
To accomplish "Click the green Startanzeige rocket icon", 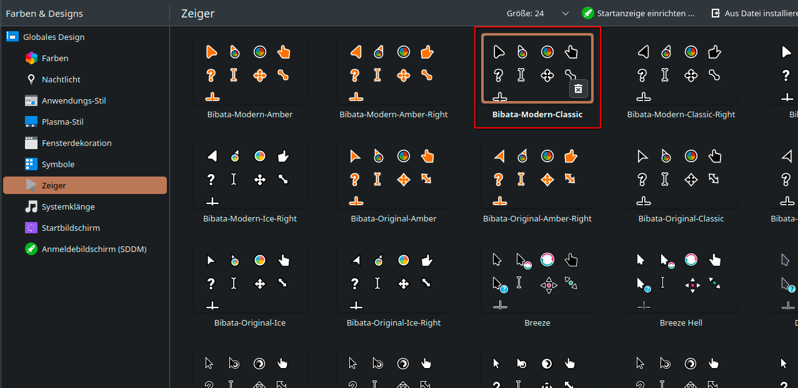I will [587, 13].
